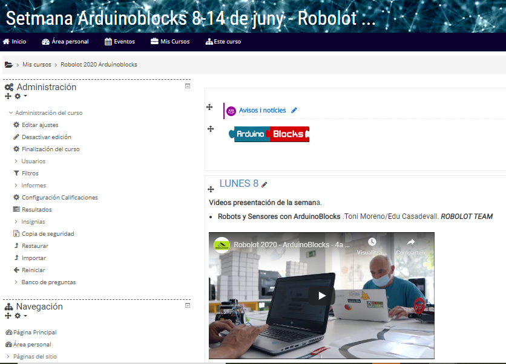Screen dimensions: 506x364
Task: Open Filtros
Action: point(30,173)
